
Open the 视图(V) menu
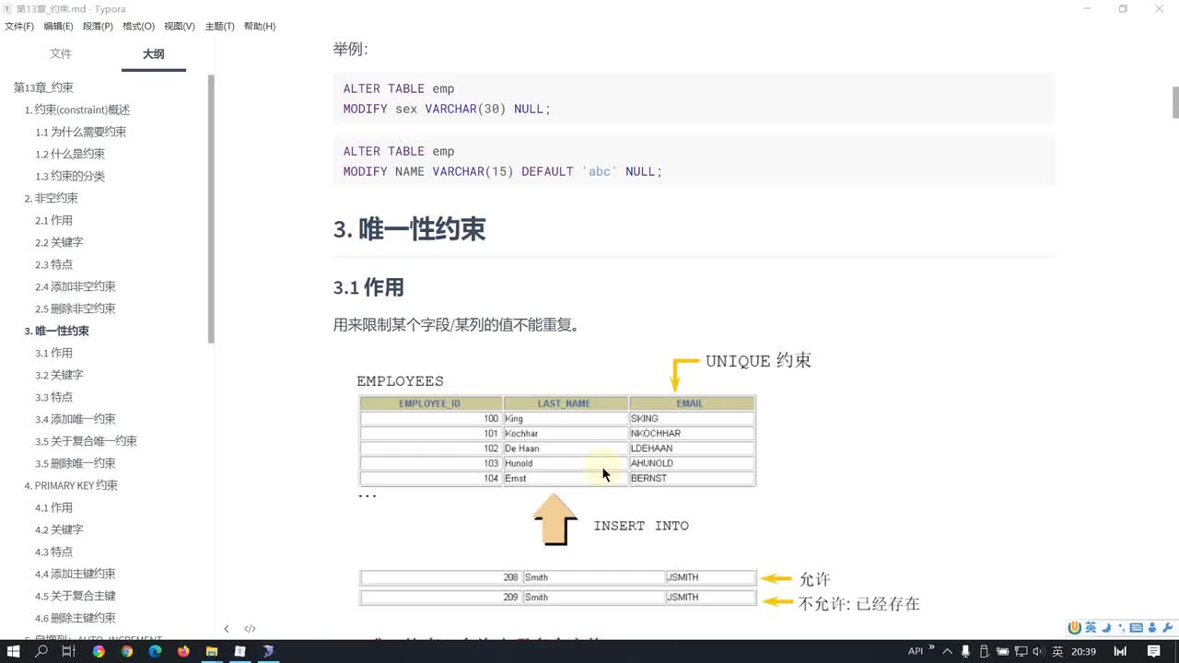point(180,27)
